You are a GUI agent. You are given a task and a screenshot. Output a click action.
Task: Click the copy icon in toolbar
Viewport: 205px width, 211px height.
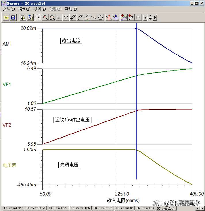[23, 17]
